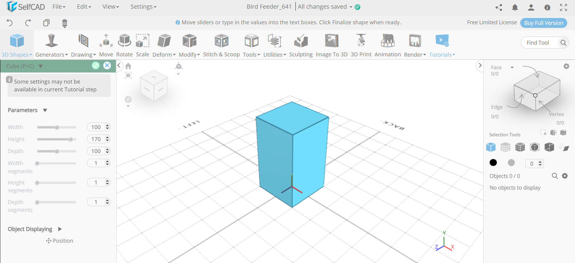Collapse the left panel with arrow

119,65
